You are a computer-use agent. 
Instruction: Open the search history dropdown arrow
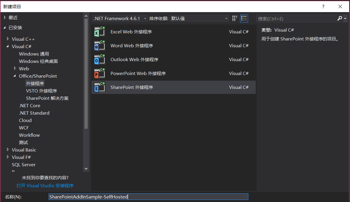click(345, 18)
